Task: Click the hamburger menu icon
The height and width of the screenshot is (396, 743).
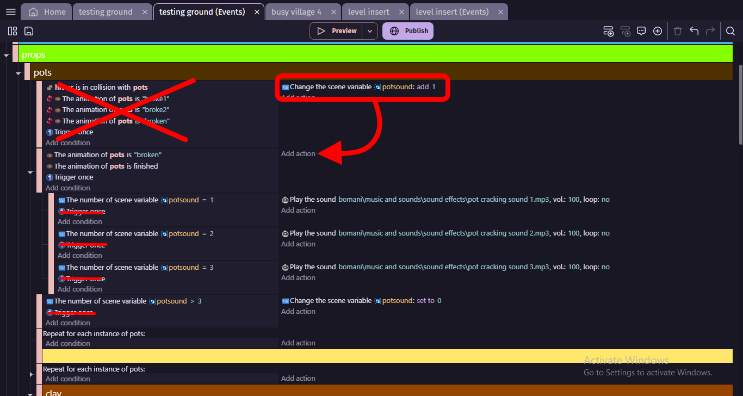Action: (x=10, y=11)
